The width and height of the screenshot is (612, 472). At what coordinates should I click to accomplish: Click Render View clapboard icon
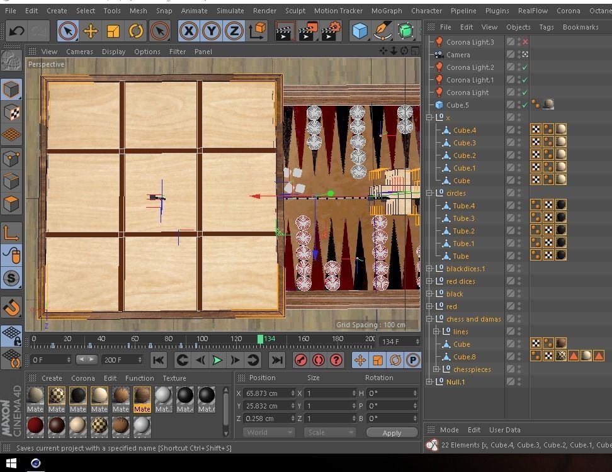(x=284, y=31)
